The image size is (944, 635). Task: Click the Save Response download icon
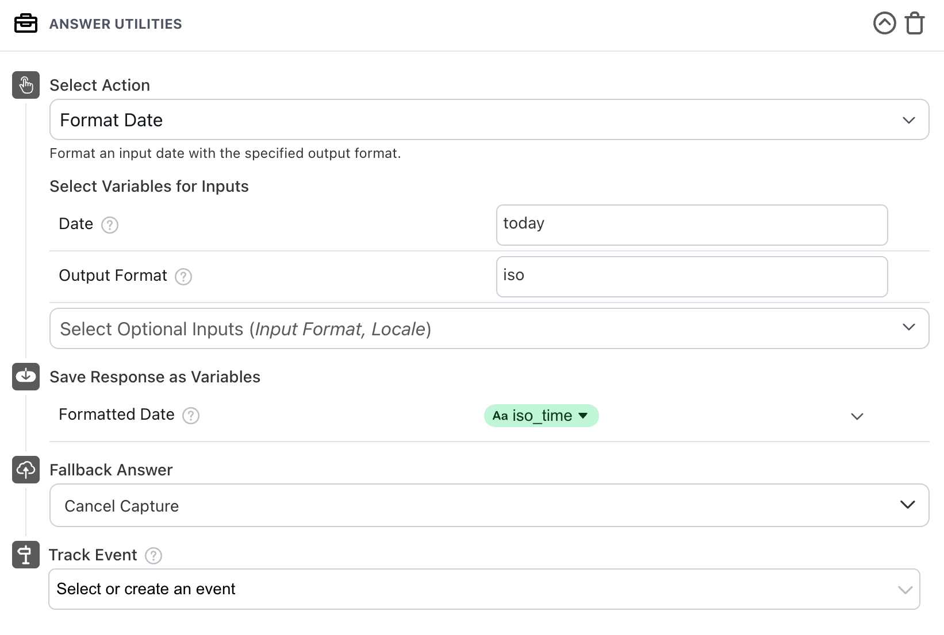click(x=26, y=377)
